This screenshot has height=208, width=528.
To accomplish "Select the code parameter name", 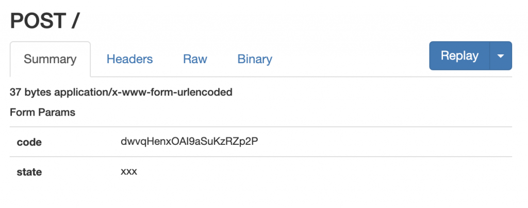I will pos(29,142).
